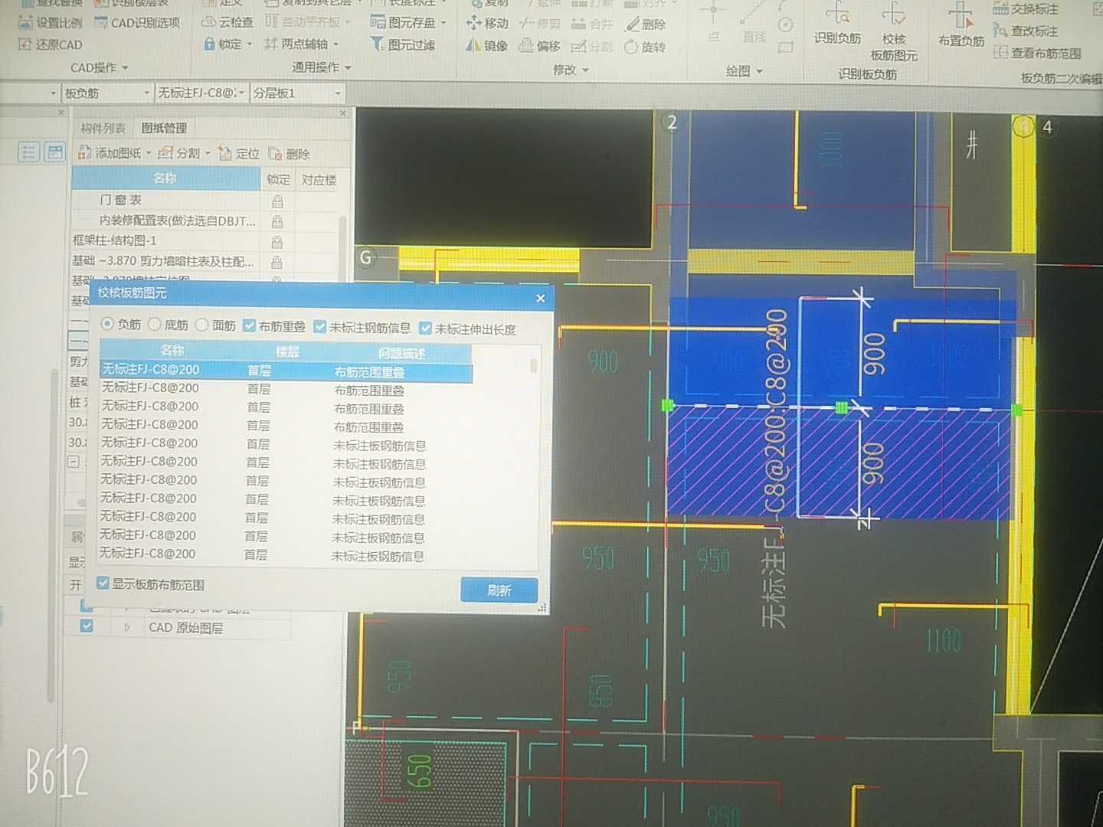
Task: Click the 合并 merge tool
Action: (592, 25)
